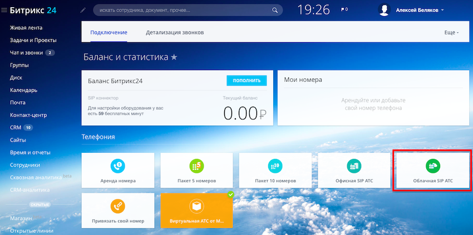The height and width of the screenshot is (235, 473).
Task: Click the Аренда номера tile label
Action: (x=118, y=181)
